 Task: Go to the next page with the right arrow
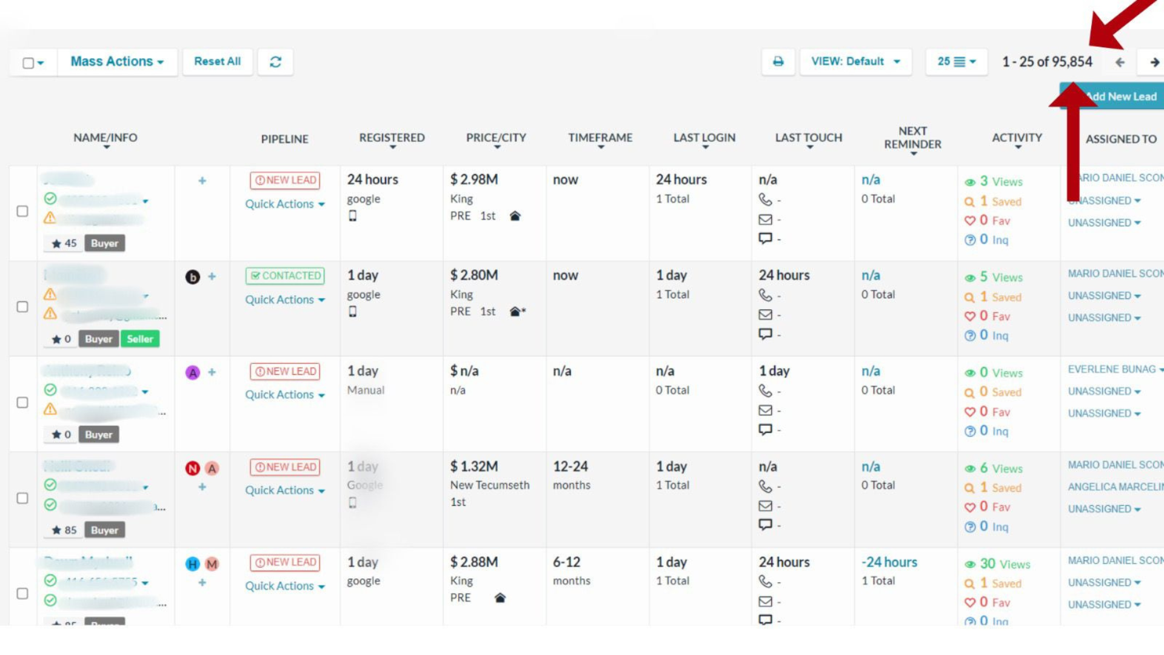pyautogui.click(x=1154, y=62)
